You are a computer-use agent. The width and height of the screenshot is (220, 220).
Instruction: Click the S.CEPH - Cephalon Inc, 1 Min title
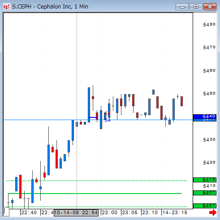[50, 7]
